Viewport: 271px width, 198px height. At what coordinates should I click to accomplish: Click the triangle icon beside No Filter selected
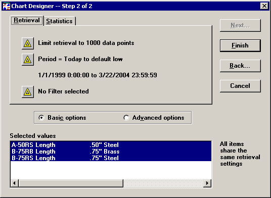[28, 92]
